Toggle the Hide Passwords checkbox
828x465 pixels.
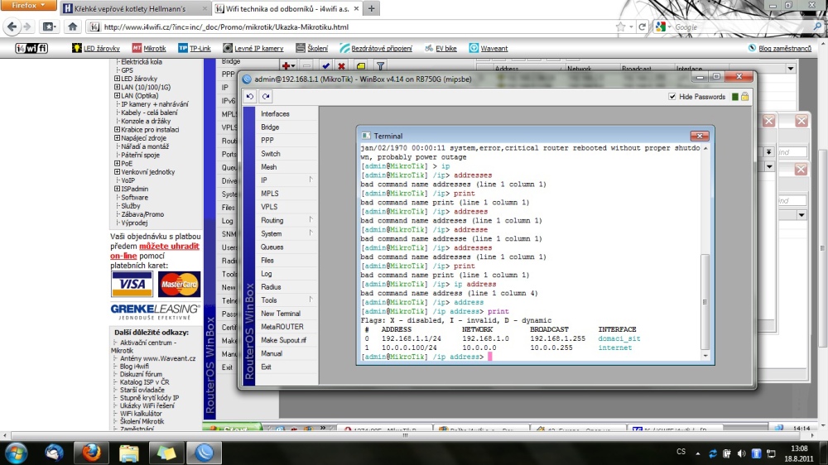tap(672, 97)
